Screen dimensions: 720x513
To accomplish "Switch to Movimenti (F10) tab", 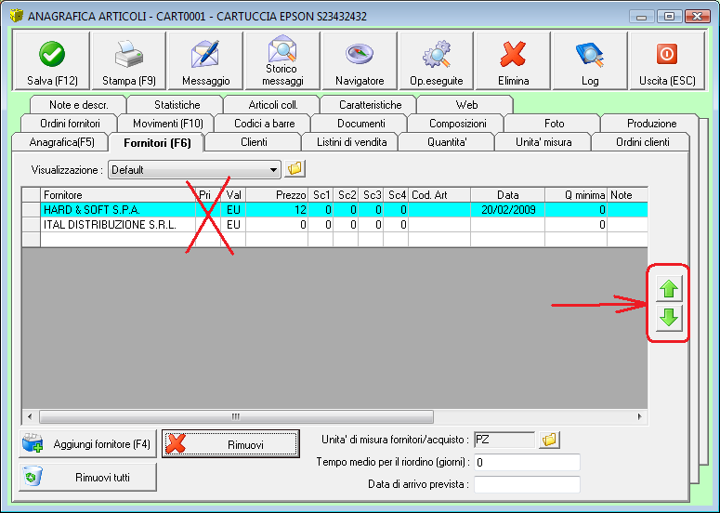I will pos(167,123).
